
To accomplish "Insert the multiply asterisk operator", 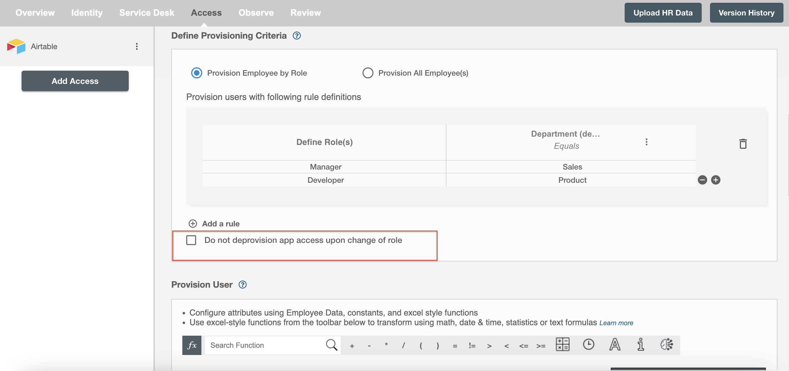I will pyautogui.click(x=386, y=345).
